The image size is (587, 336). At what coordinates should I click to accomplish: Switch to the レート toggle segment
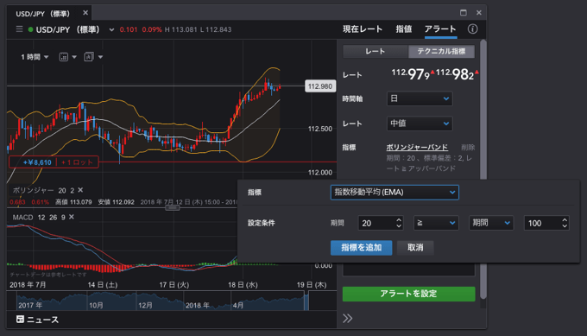[x=376, y=51]
